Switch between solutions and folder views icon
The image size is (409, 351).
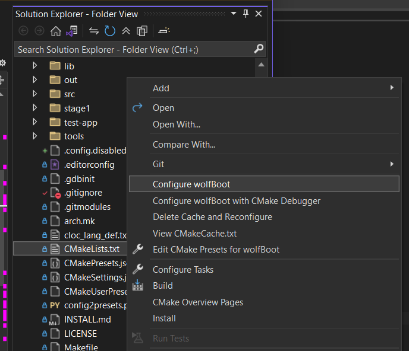point(72,31)
